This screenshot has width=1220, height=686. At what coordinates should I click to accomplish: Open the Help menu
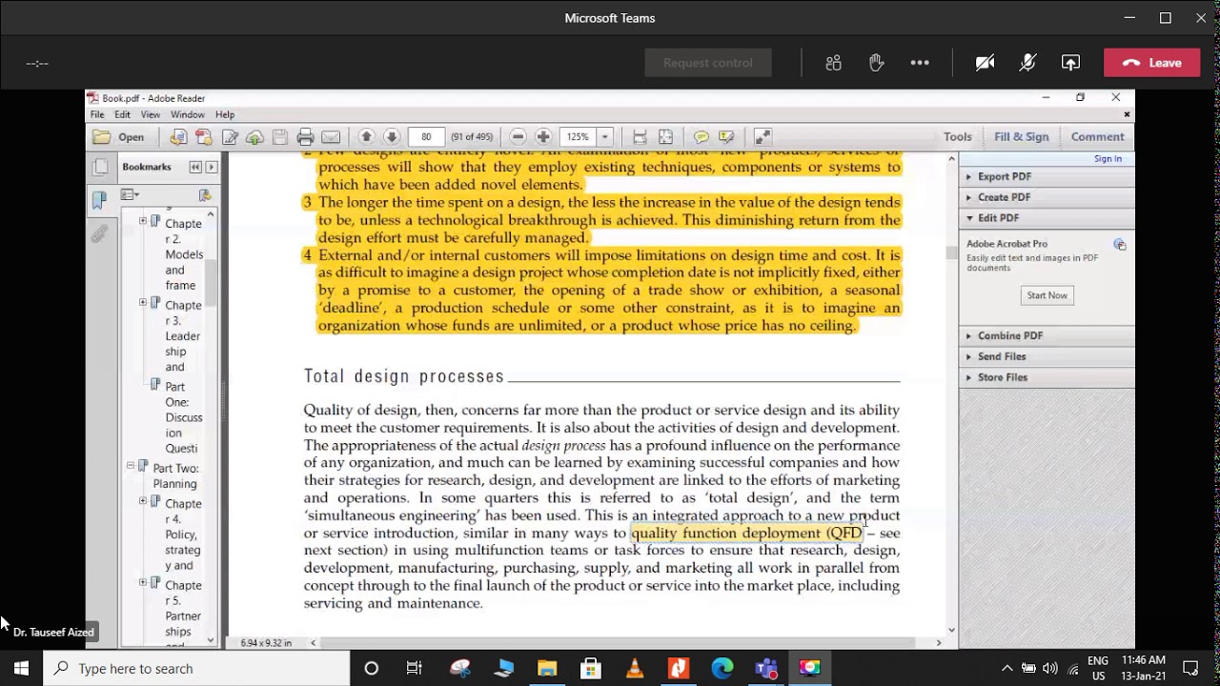[225, 114]
